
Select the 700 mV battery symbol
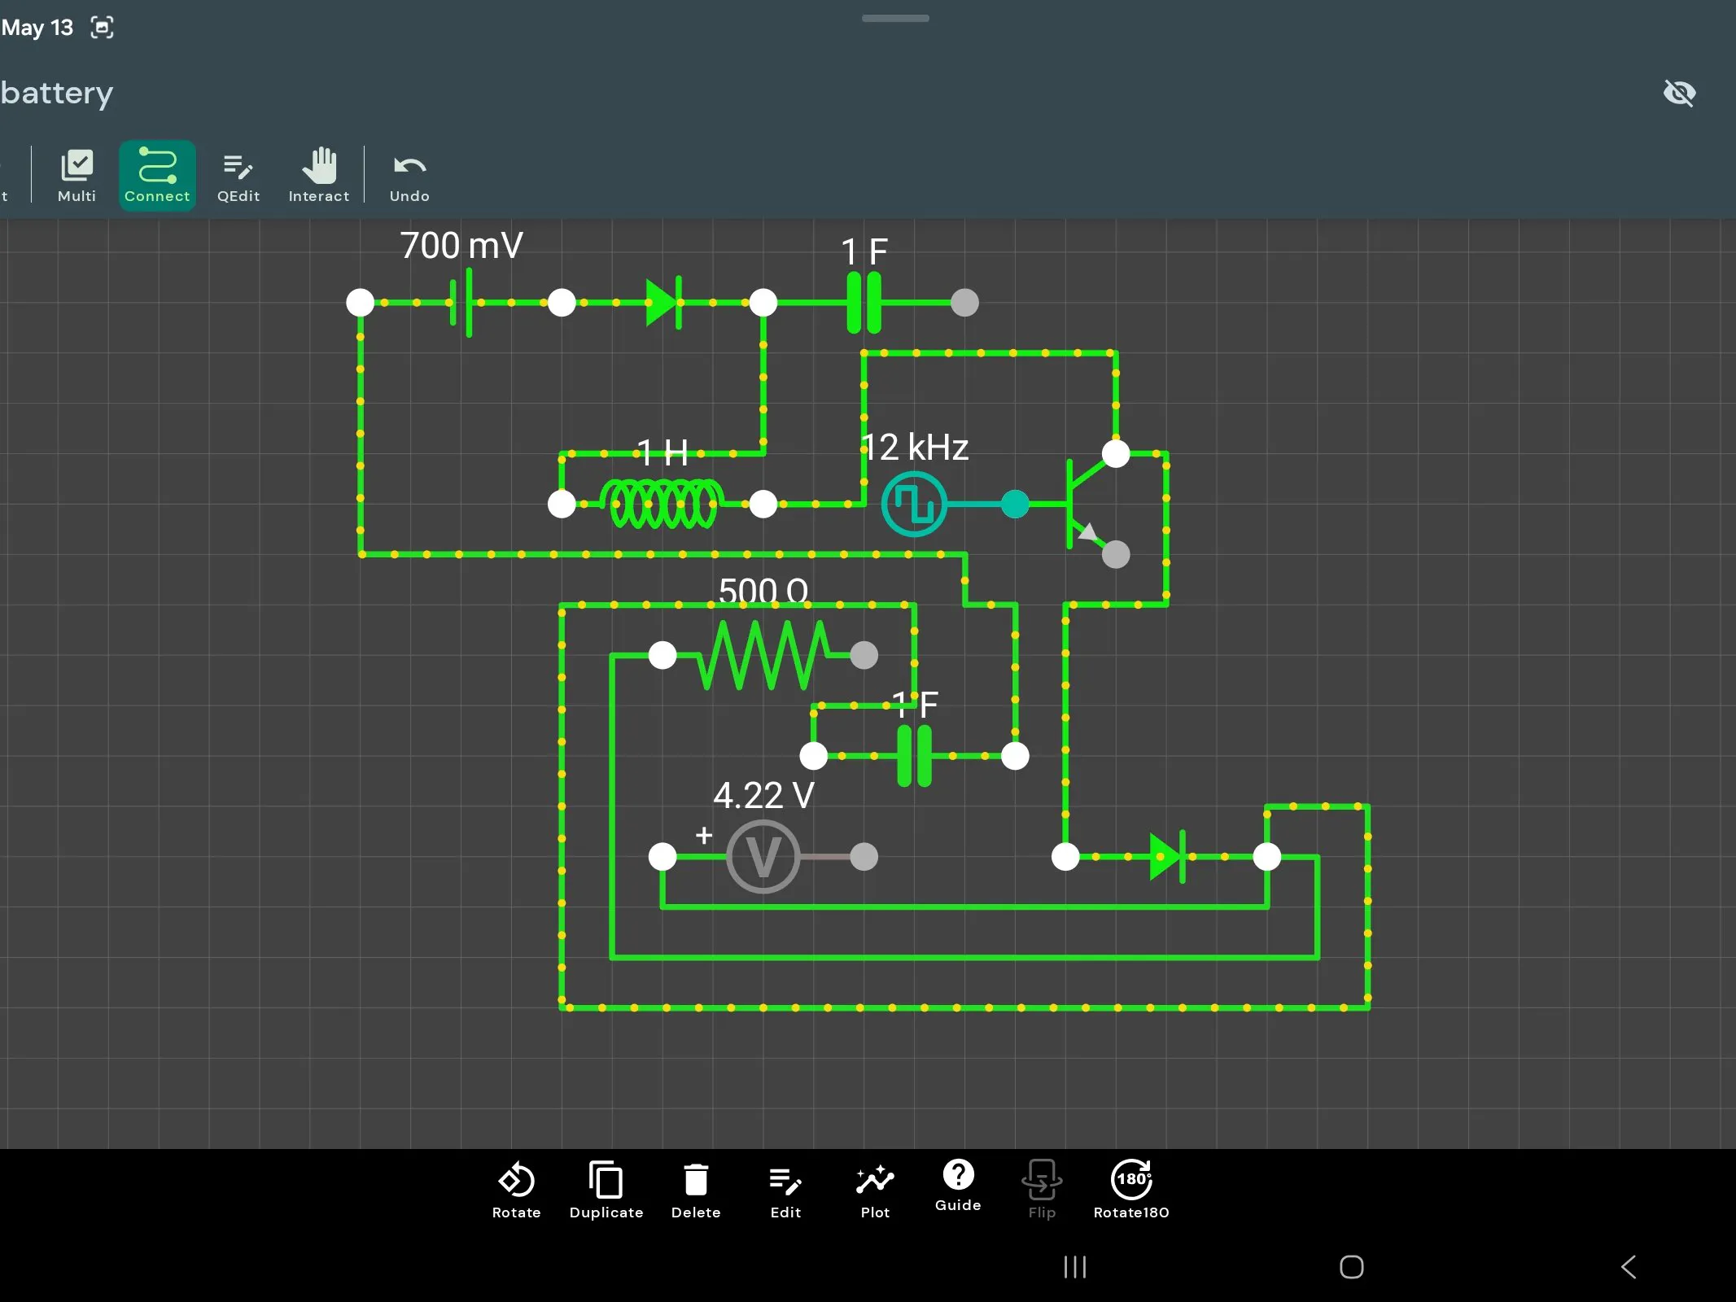tap(461, 303)
